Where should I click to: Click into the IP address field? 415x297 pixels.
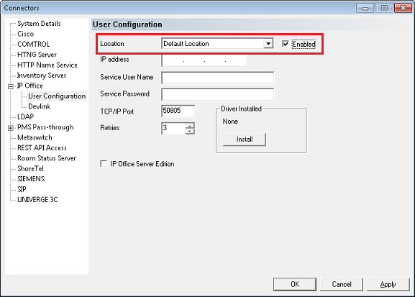click(x=204, y=60)
